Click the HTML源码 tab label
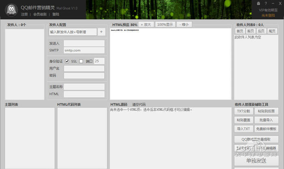The image size is (284, 169). coord(119,104)
